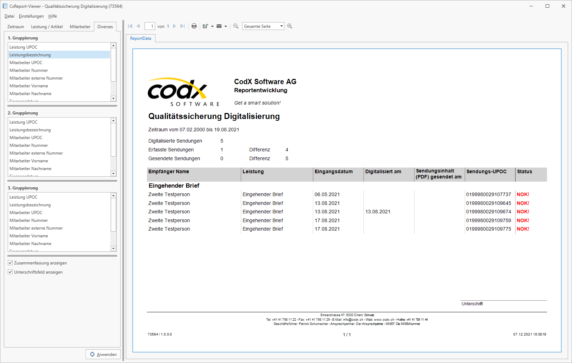Select Leistungsbezeichnung in 1. Gruppierung
The image size is (572, 363).
pyautogui.click(x=59, y=55)
